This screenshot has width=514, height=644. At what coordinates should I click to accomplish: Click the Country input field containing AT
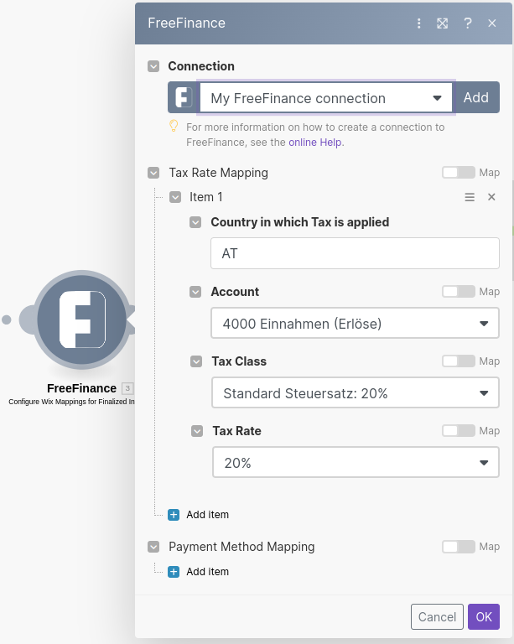(x=355, y=254)
